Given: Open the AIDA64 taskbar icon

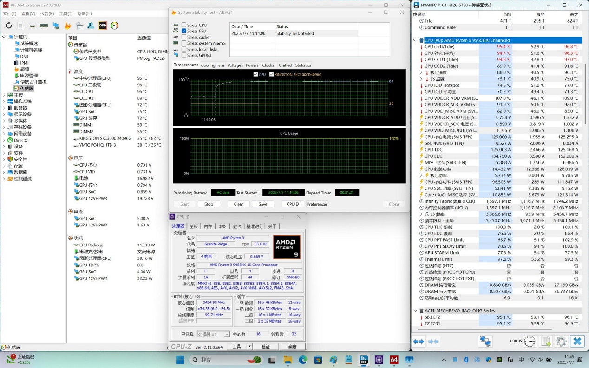Looking at the screenshot, I should 394,360.
